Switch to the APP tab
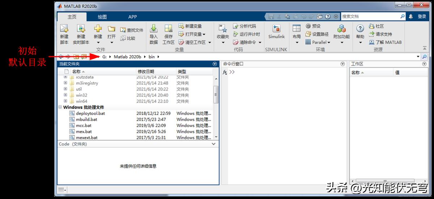 point(133,17)
